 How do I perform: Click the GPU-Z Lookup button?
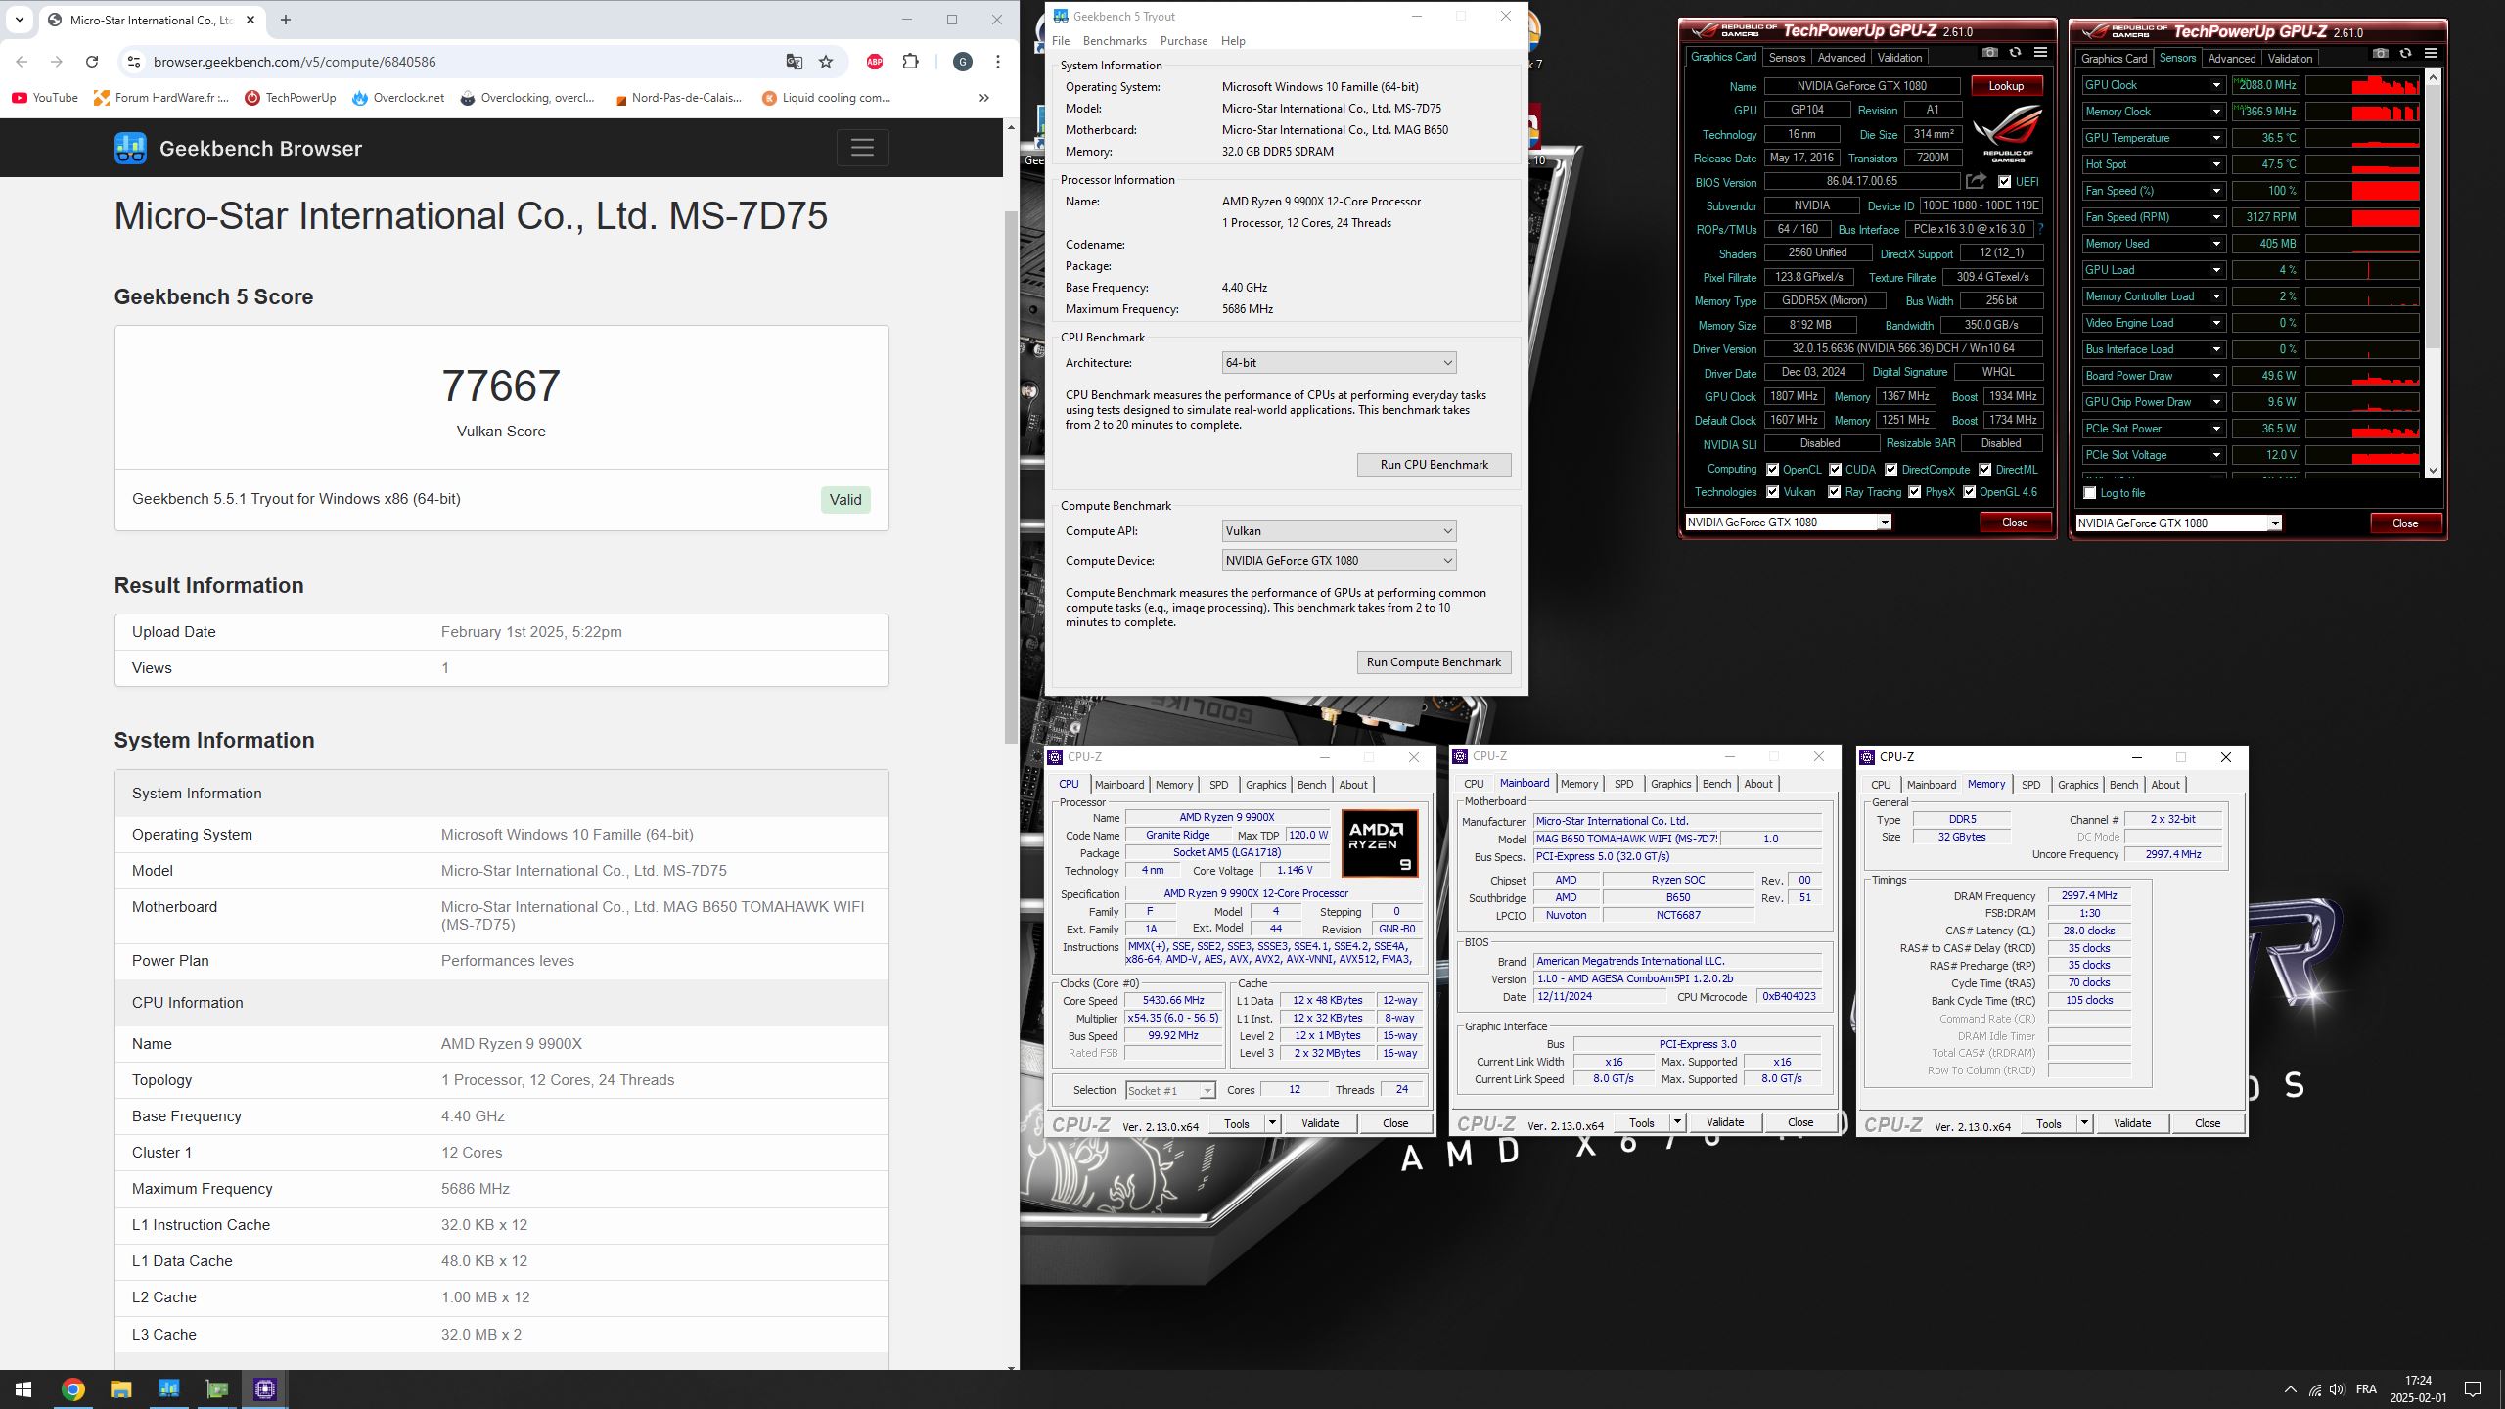pos(2005,86)
